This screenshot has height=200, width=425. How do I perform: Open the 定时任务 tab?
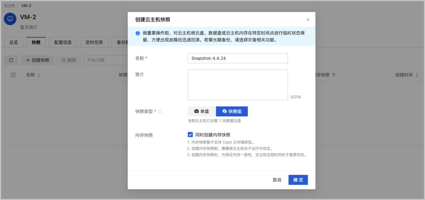[94, 42]
